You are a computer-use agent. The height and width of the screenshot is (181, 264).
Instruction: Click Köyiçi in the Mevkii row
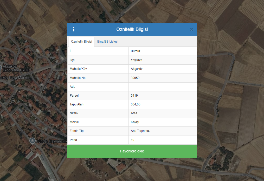coord(135,122)
